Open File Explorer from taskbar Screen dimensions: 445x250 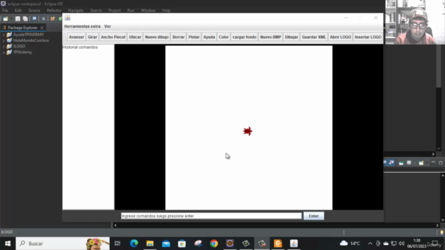coord(150,244)
